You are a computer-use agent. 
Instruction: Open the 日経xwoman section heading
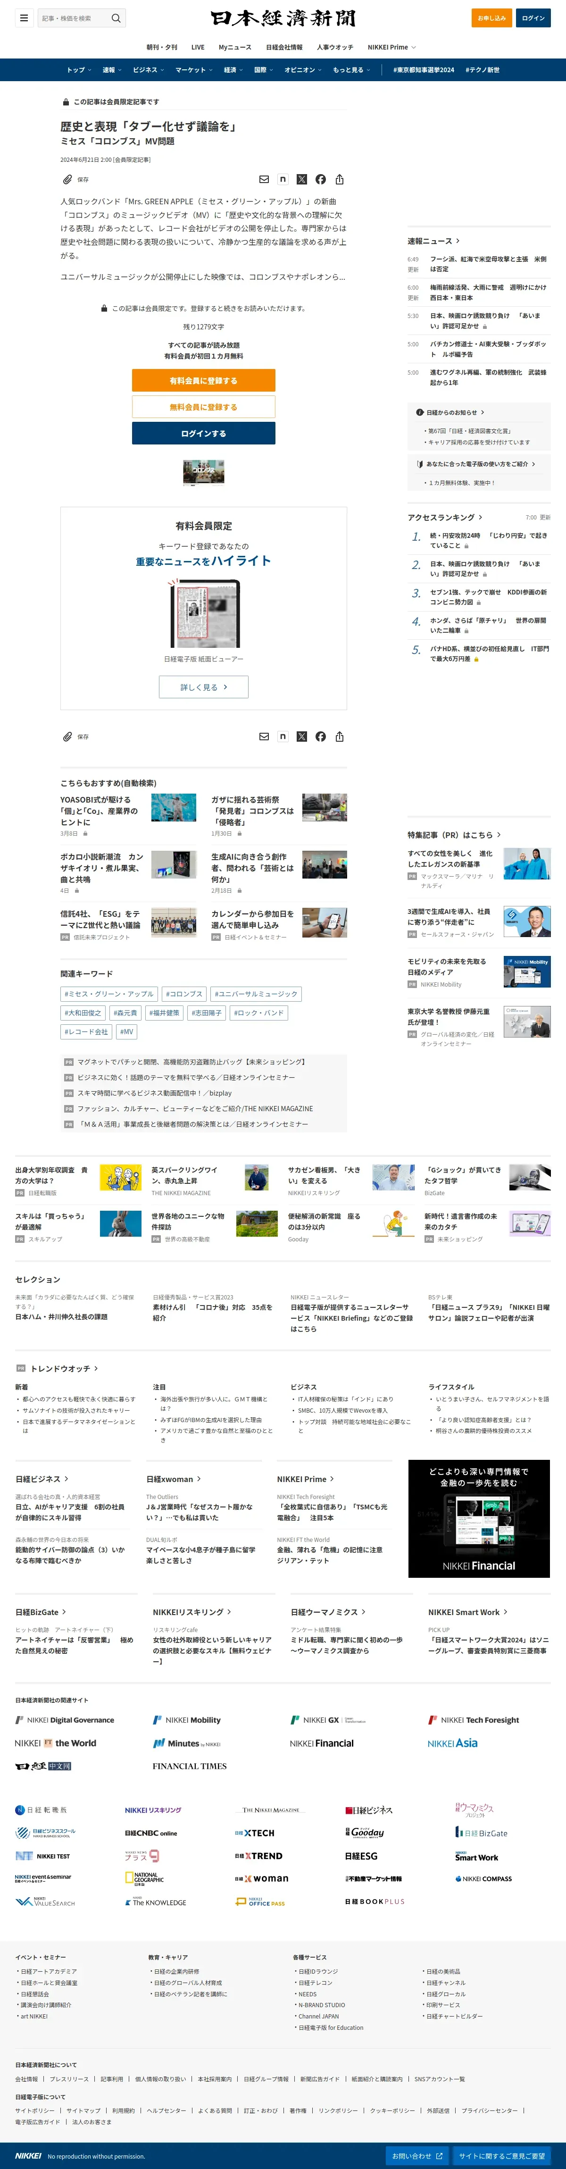point(175,1479)
